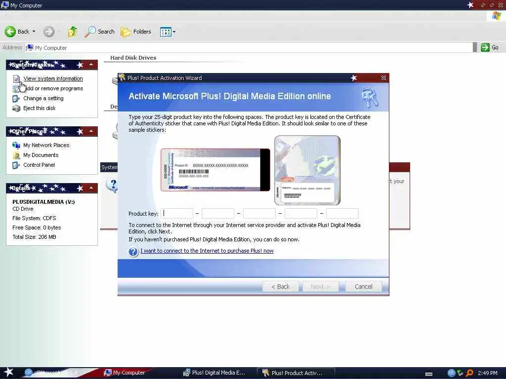Click the magnifier icon in system tray
The image size is (506, 379).
470,373
